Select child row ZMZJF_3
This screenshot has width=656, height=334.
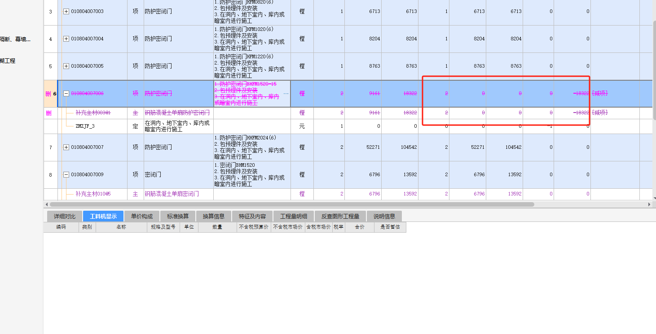[x=85, y=126]
